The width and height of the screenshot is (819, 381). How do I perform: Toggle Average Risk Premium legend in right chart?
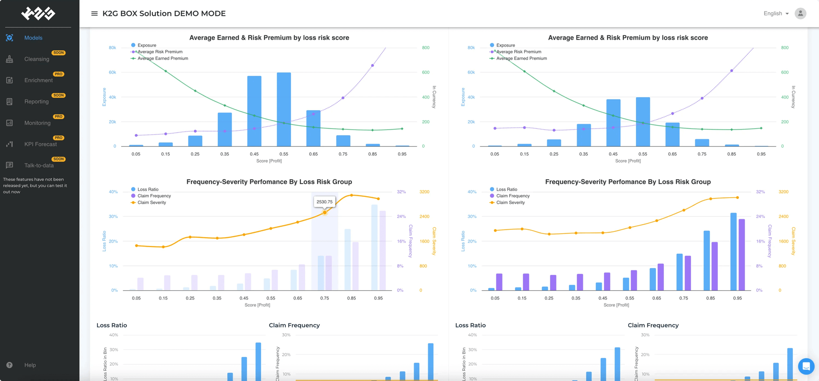click(516, 52)
